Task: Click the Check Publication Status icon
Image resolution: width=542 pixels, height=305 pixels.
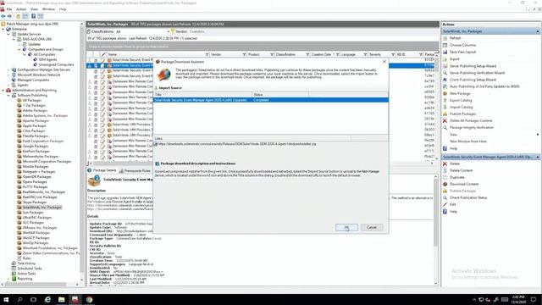Action: tap(445, 197)
